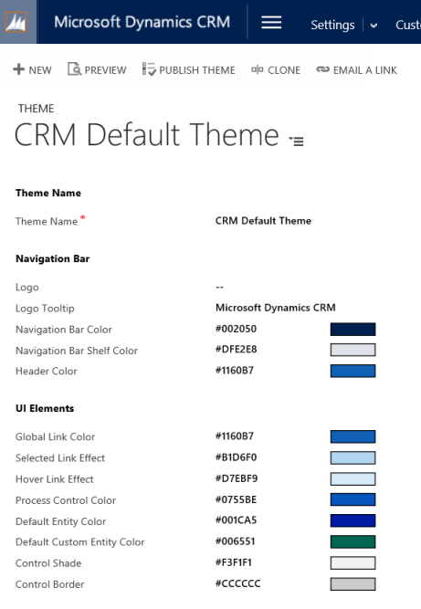The height and width of the screenshot is (609, 421).
Task: Click the EMAIL A LINK command label
Action: 365,70
